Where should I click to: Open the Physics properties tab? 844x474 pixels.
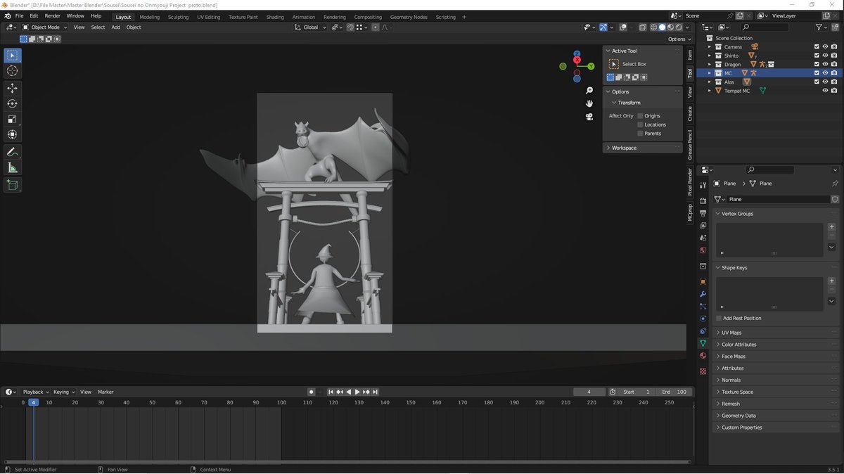[x=703, y=319]
